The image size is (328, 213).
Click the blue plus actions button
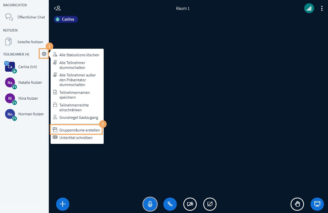coord(62,204)
